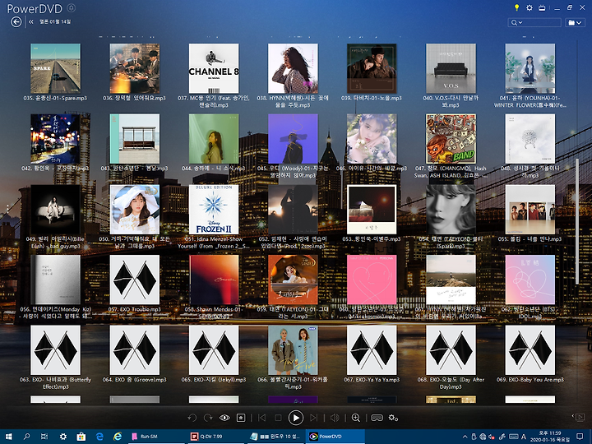
Task: Switch to the PowerDVD taskbar button
Action: click(335, 437)
